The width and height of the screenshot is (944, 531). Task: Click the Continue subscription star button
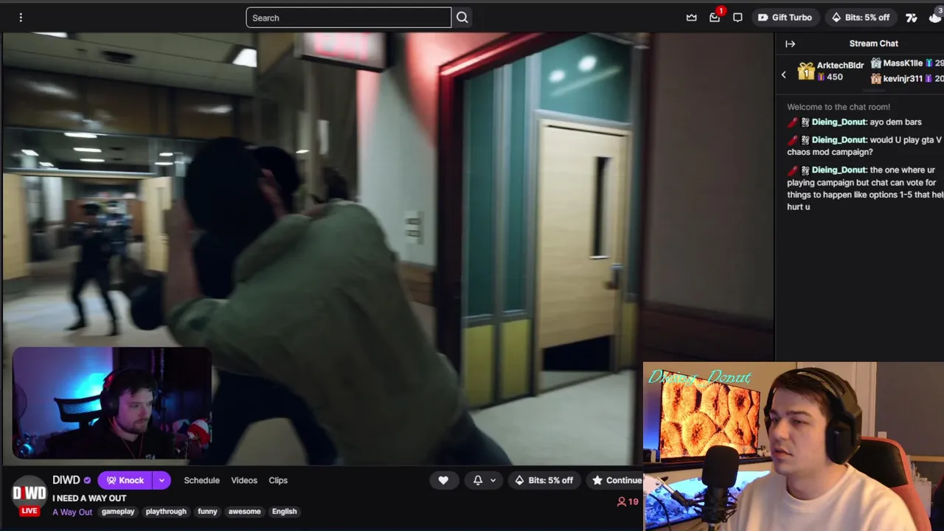click(x=617, y=480)
